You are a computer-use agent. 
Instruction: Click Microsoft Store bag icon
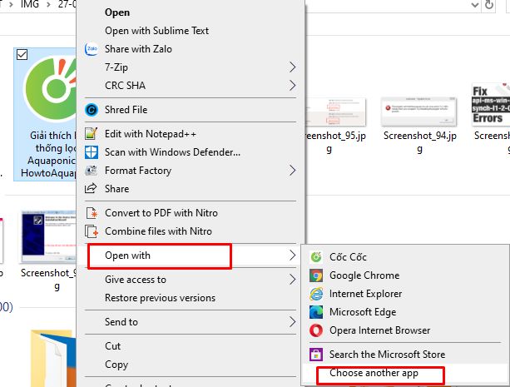tap(316, 355)
